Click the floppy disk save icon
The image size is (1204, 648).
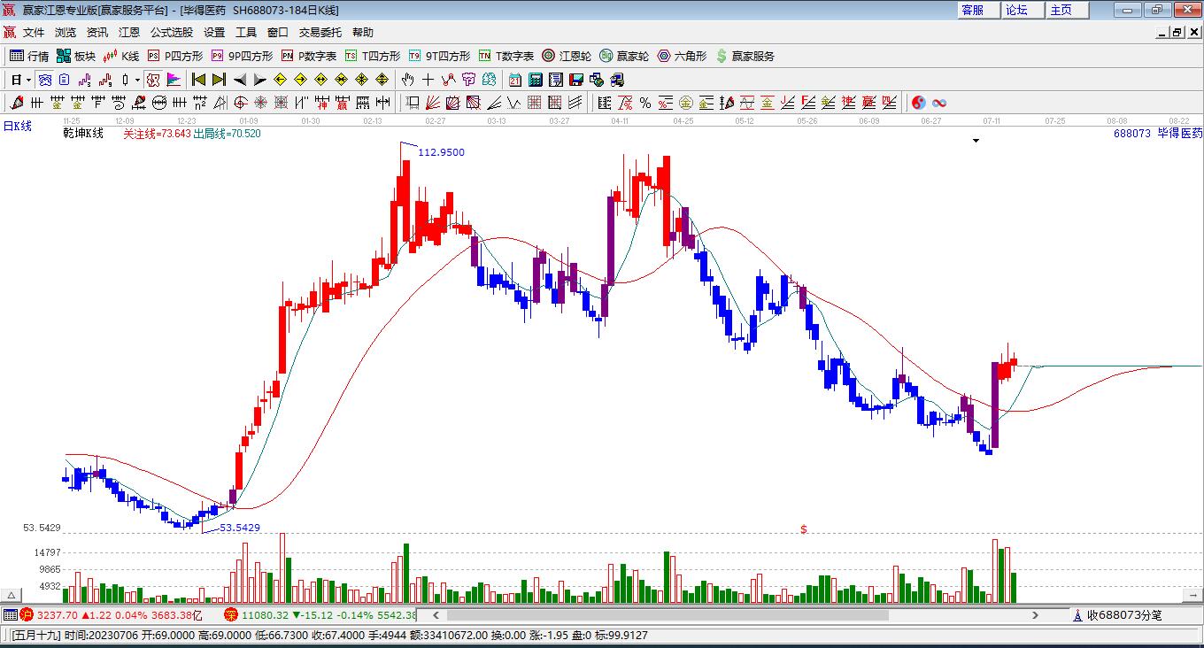tap(576, 80)
